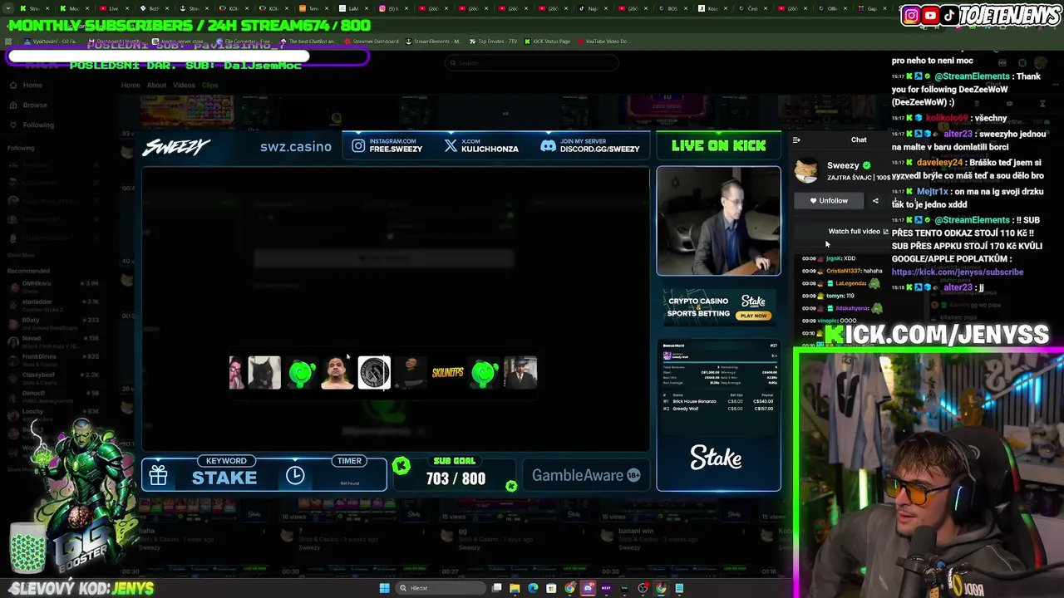Click the Instagram FREE.SWEEZY banner
The width and height of the screenshot is (1064, 598).
[x=387, y=145]
